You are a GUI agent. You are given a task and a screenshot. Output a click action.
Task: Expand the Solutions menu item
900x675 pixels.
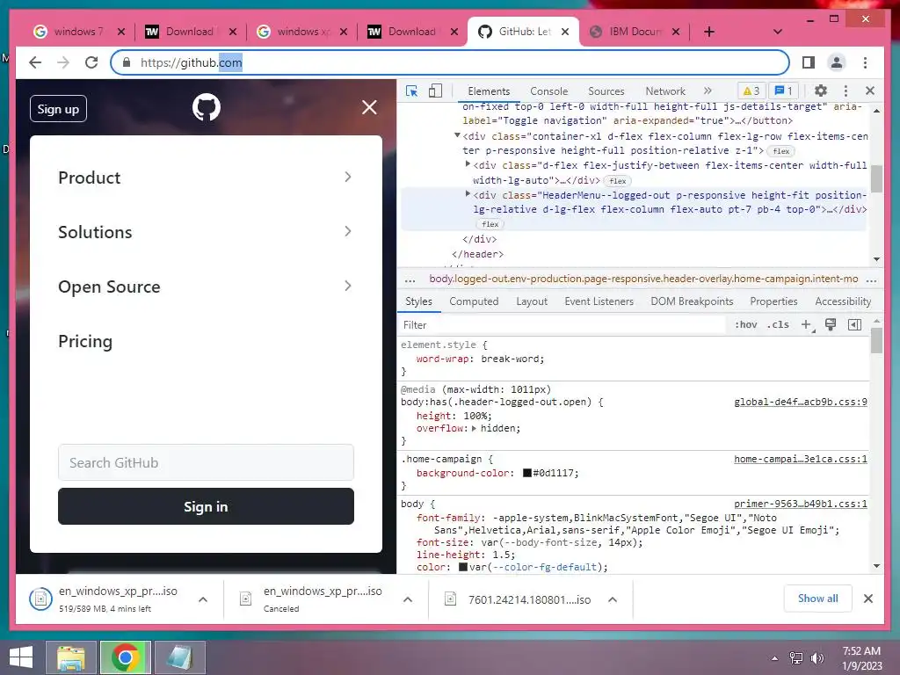click(206, 232)
